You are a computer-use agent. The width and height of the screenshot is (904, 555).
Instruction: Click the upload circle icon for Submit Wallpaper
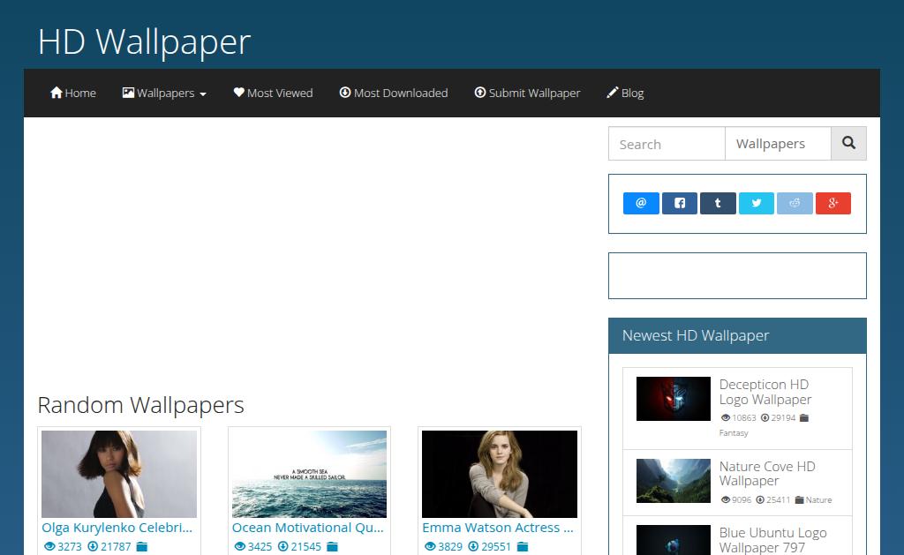pos(479,93)
